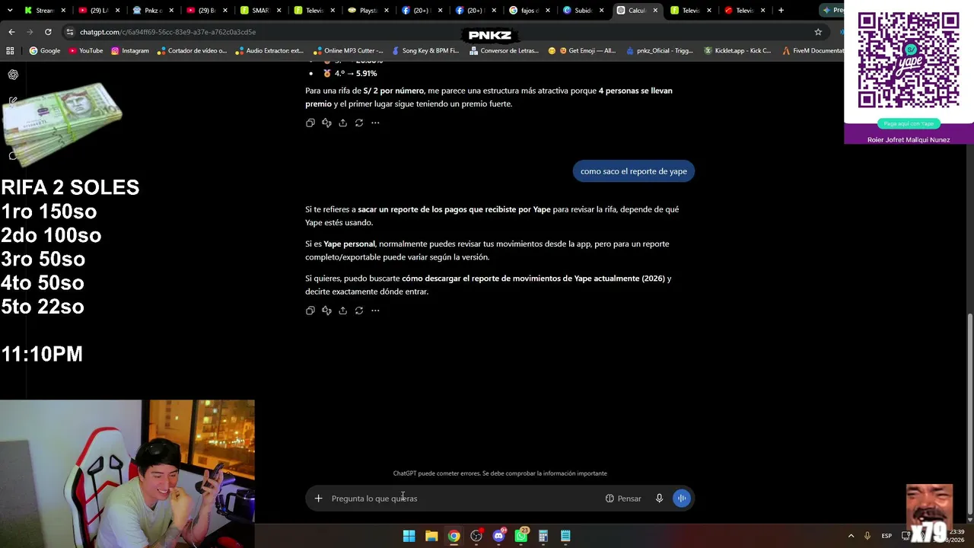Open more options under the Yape report answer
This screenshot has width=974, height=548.
tap(375, 311)
